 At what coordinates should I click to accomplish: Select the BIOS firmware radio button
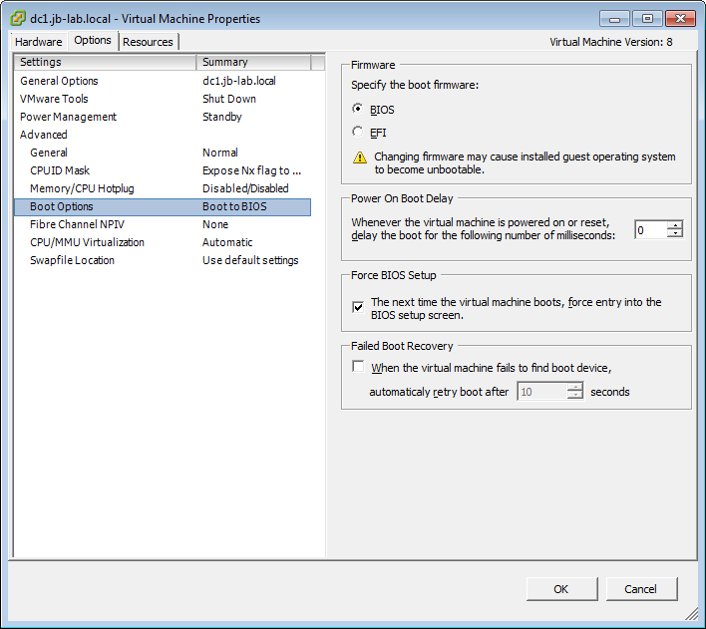(x=358, y=110)
